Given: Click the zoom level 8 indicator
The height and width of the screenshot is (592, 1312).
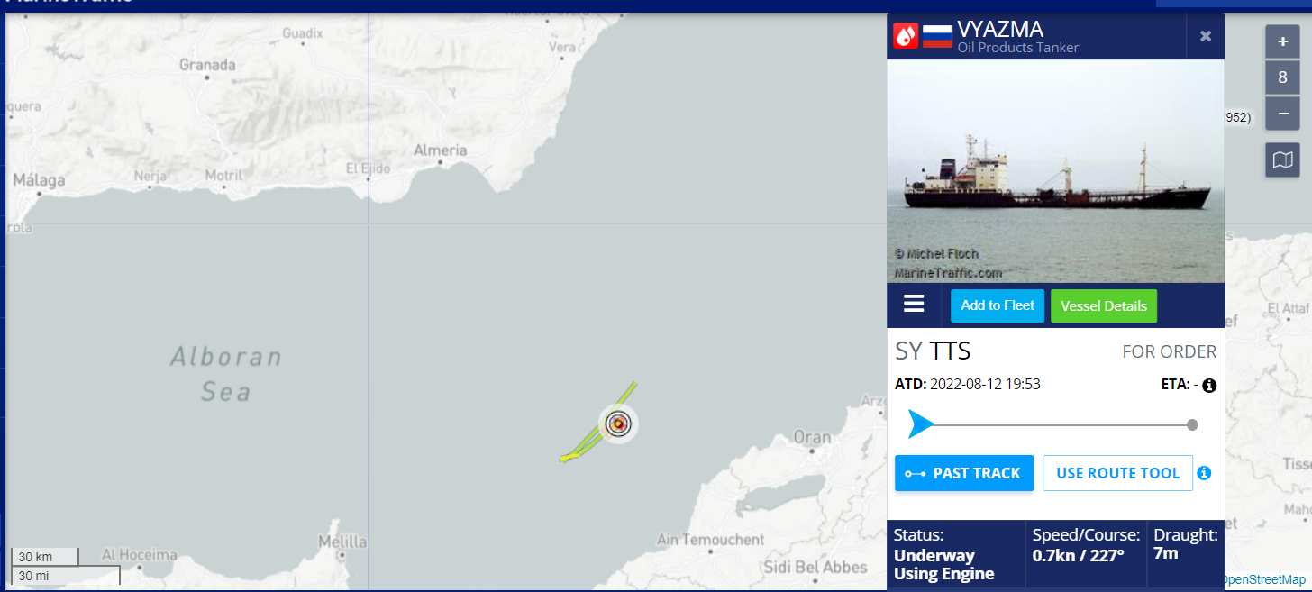Looking at the screenshot, I should point(1282,77).
